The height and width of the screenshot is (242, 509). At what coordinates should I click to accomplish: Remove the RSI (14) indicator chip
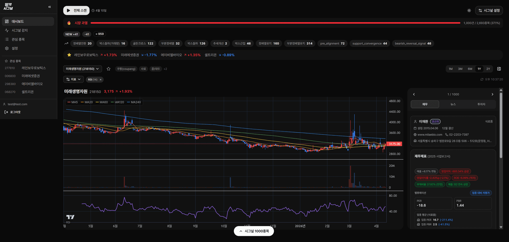(x=101, y=80)
